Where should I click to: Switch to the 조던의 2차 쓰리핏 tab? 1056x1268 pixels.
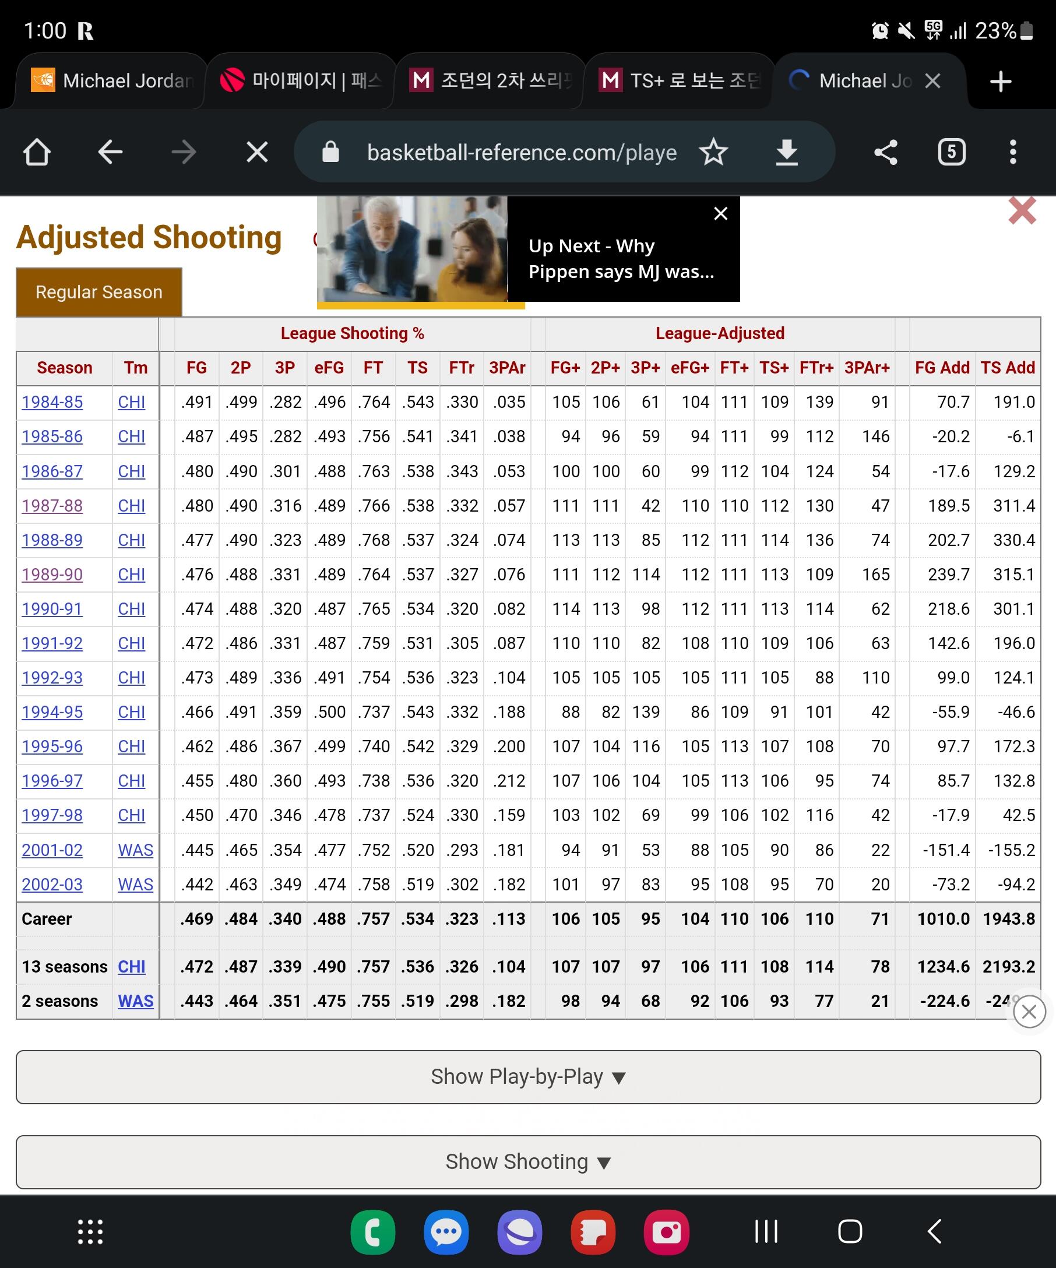[490, 81]
